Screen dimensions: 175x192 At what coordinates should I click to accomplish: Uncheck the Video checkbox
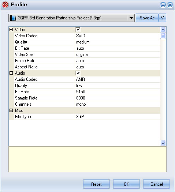coord(78,30)
